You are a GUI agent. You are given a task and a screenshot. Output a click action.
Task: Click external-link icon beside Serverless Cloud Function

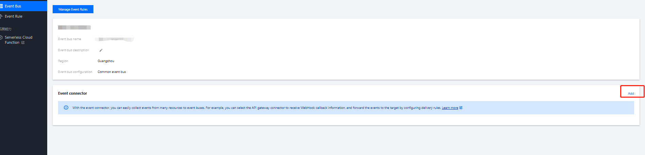[23, 43]
